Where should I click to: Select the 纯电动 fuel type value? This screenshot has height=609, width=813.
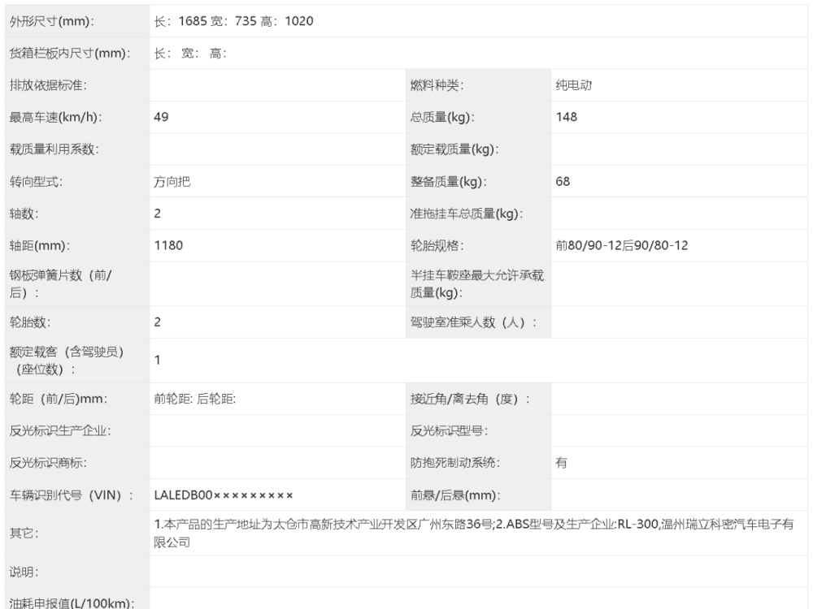click(x=573, y=85)
